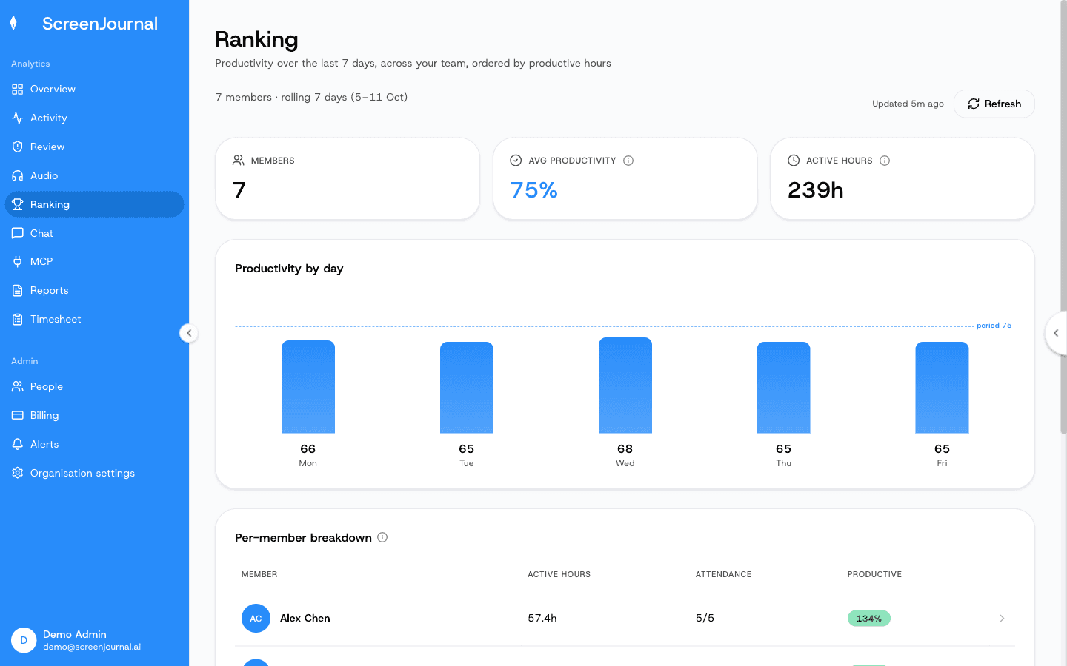Click the Avg Productivity check icon
Viewport: 1067px width, 666px height.
(x=516, y=161)
